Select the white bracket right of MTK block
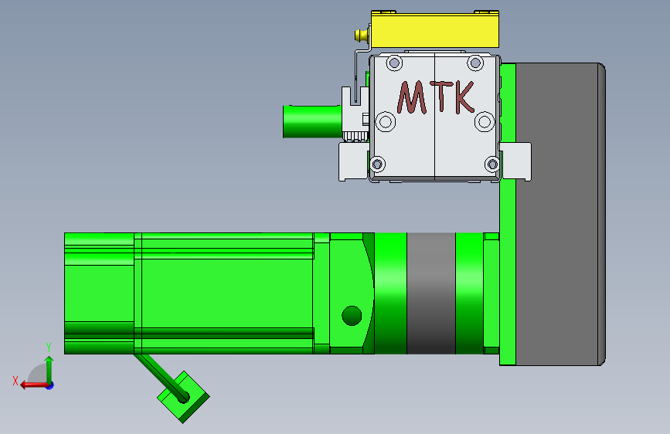Viewport: 670px width, 434px height. click(515, 161)
